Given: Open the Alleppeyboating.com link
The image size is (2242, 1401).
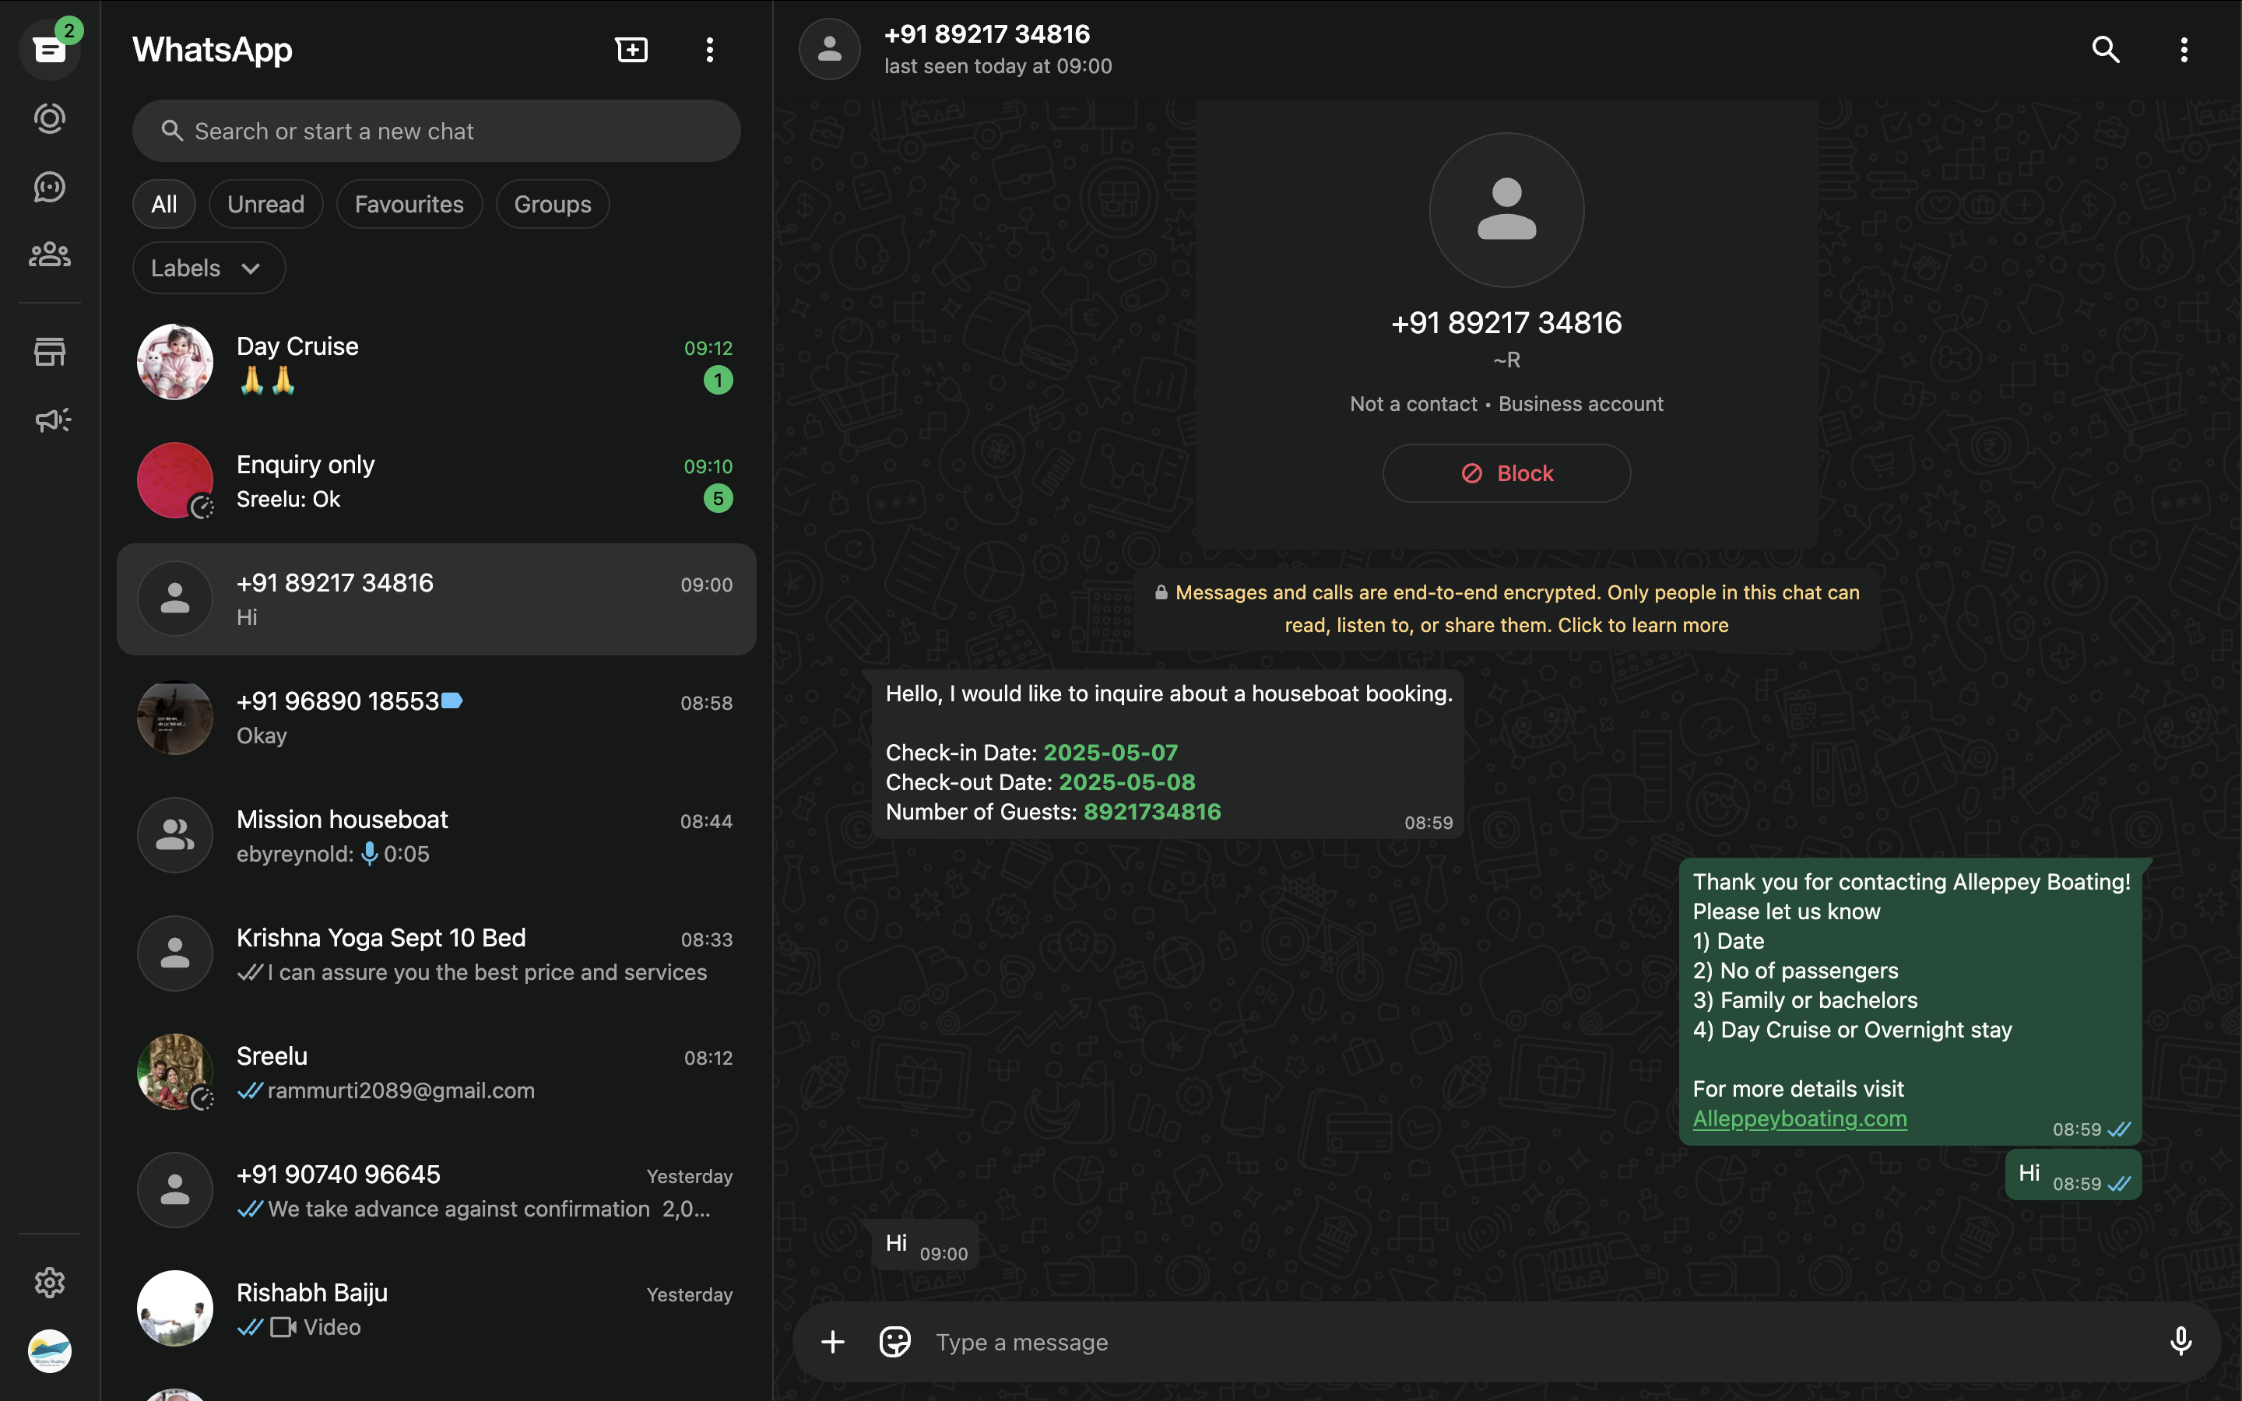Looking at the screenshot, I should 1799,1118.
